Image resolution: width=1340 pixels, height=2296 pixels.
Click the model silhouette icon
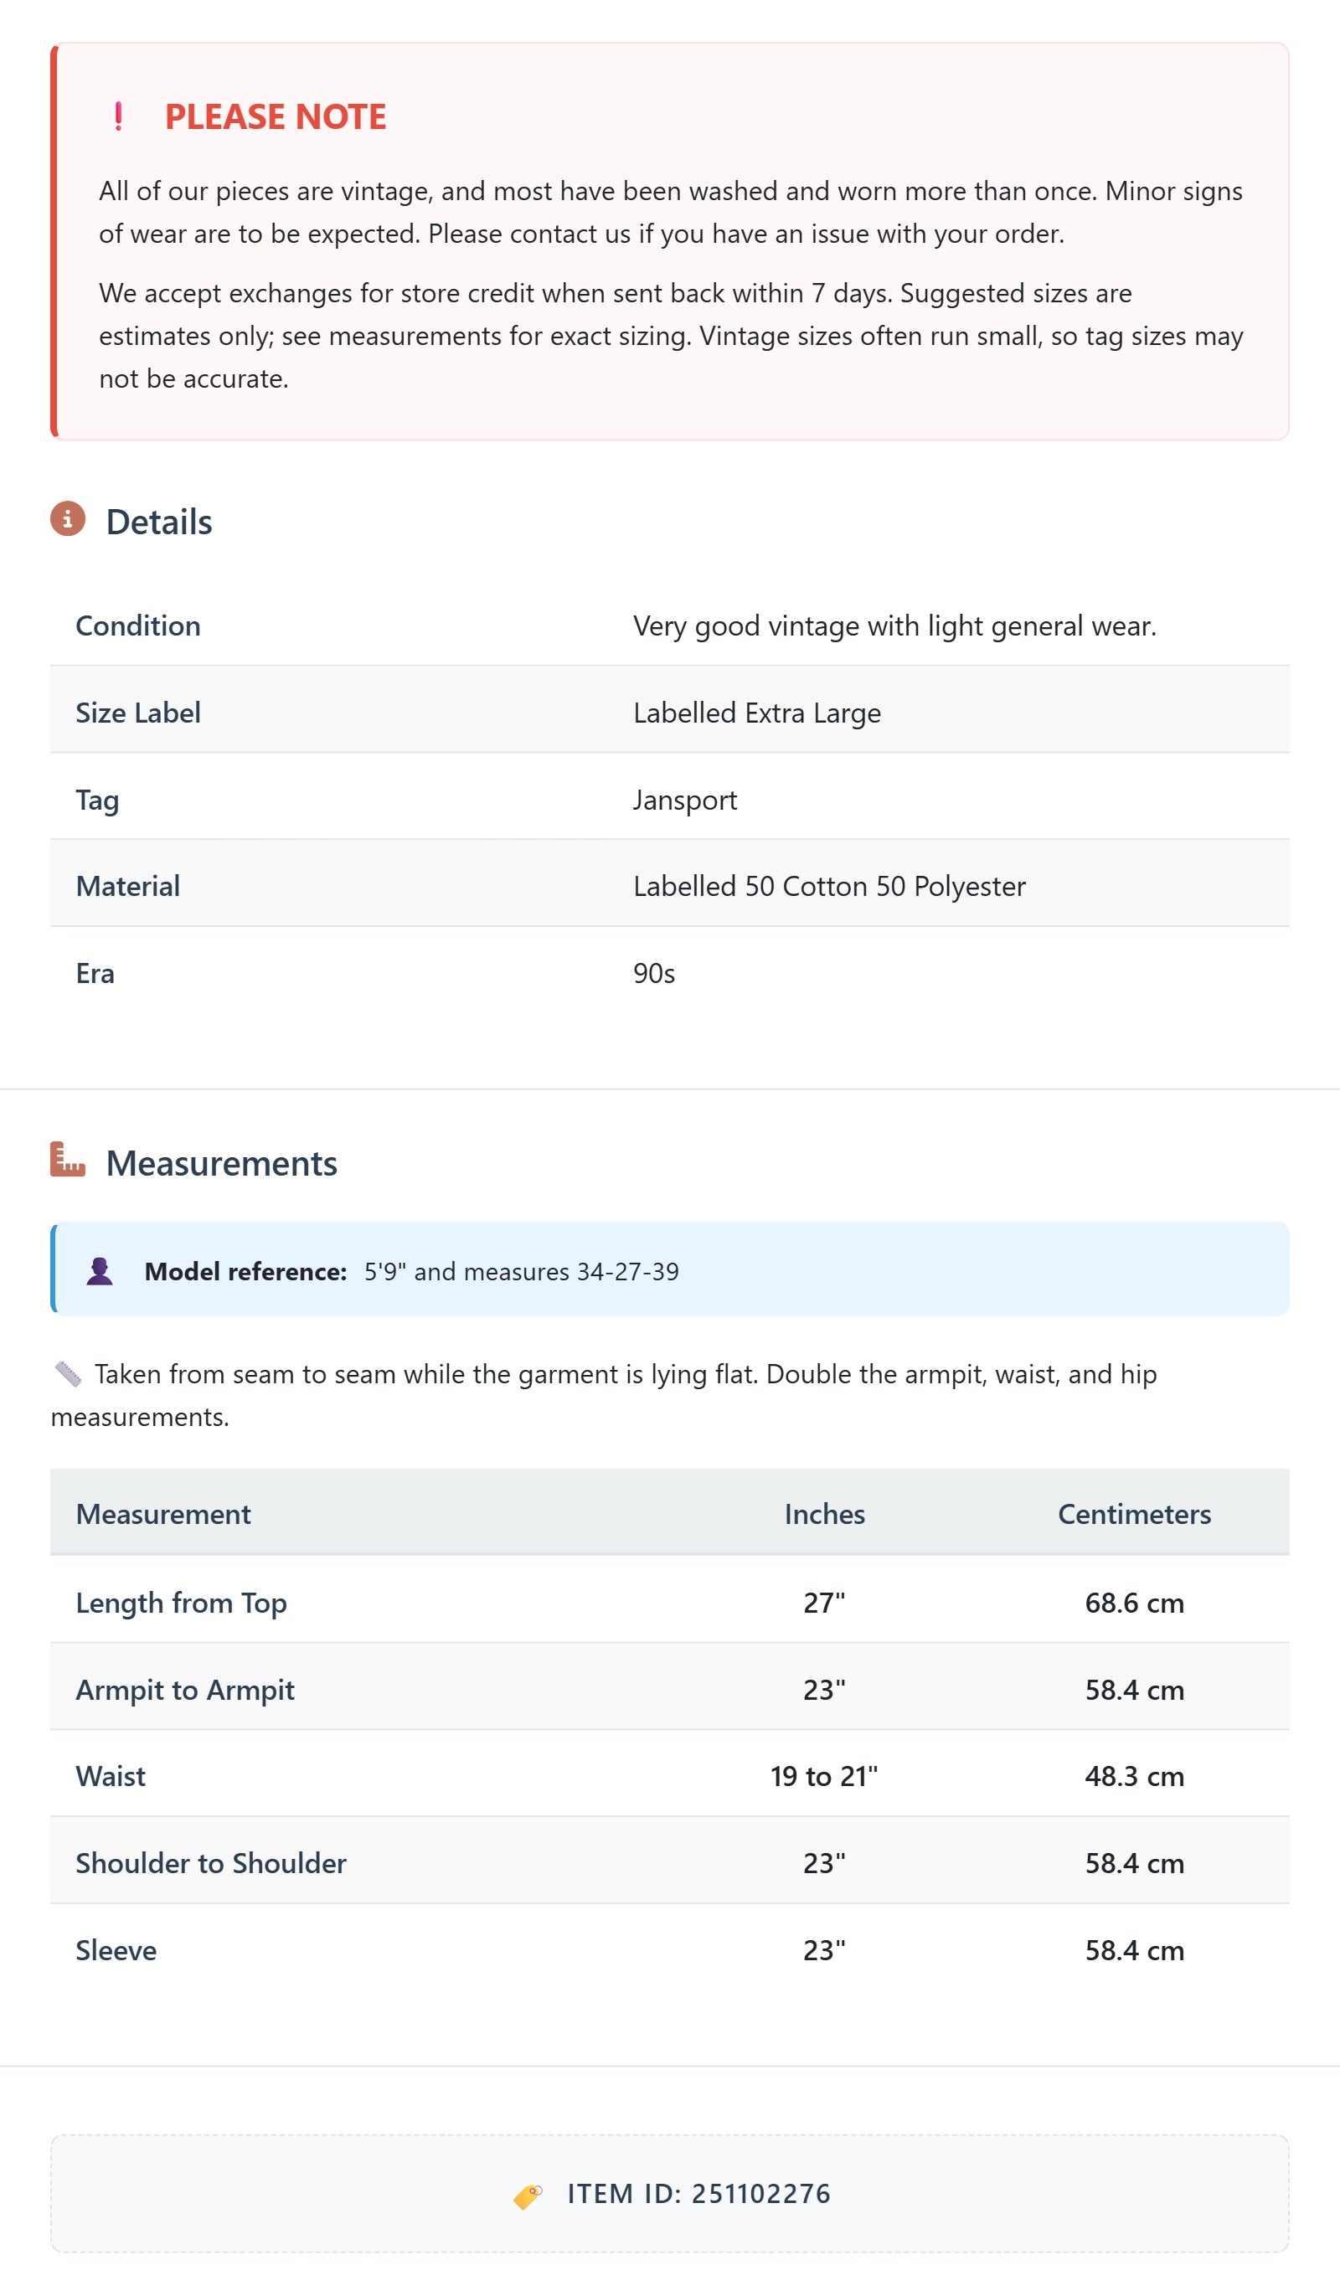pyautogui.click(x=100, y=1271)
